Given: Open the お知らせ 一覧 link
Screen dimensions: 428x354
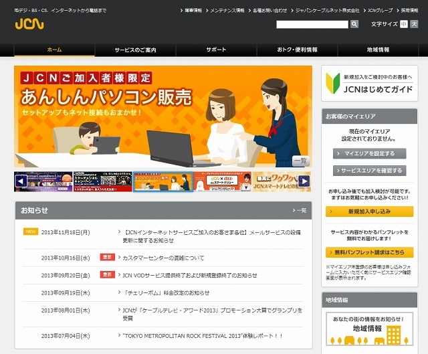Looking at the screenshot, I should click(300, 210).
